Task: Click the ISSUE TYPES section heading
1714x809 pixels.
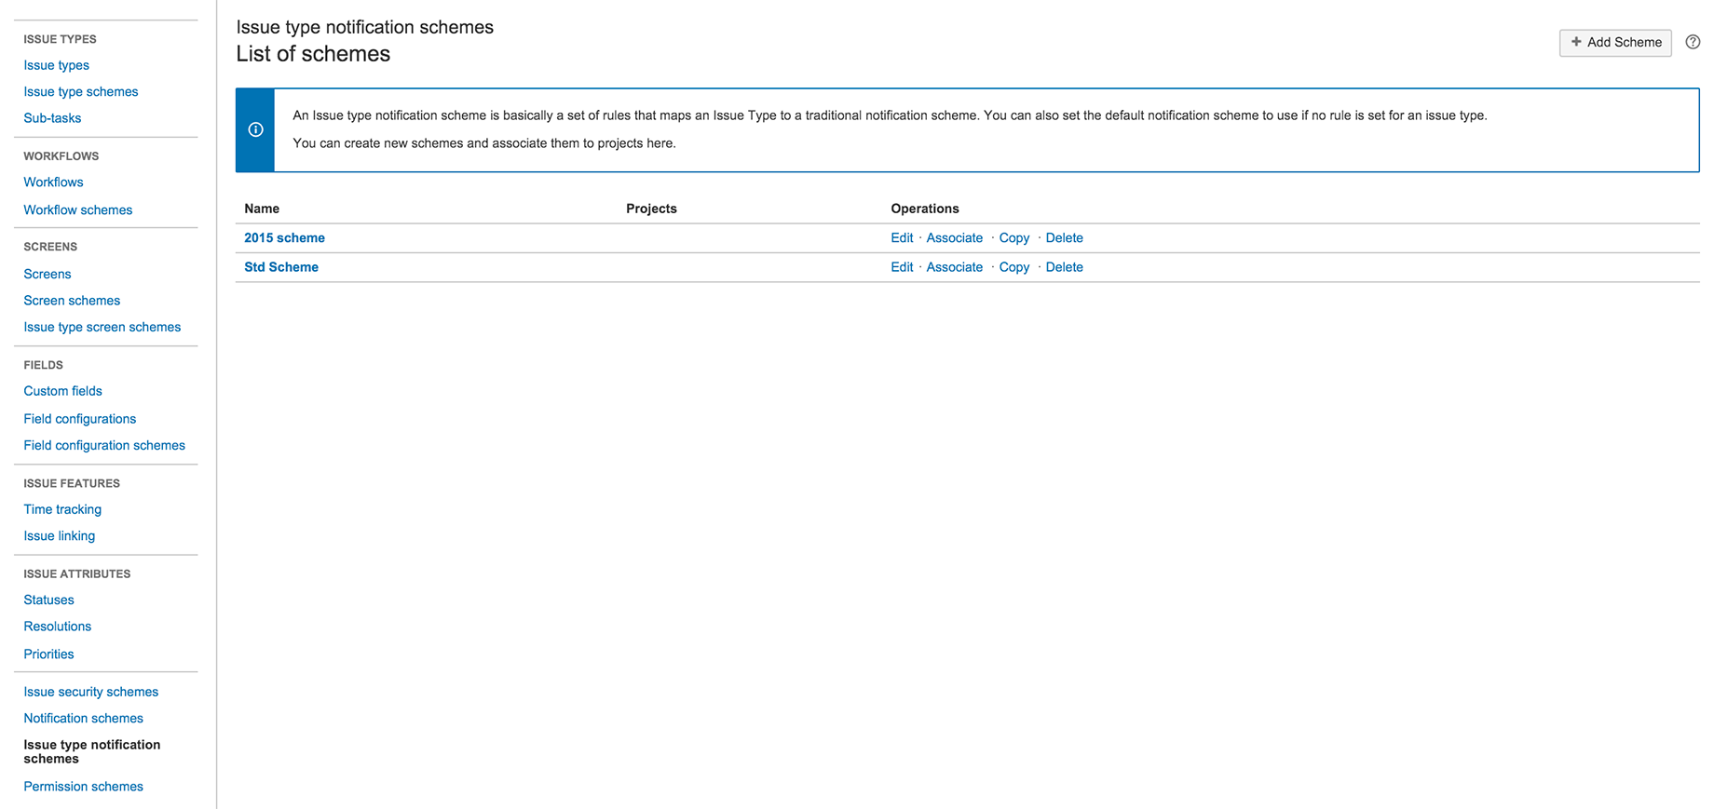Action: click(60, 39)
